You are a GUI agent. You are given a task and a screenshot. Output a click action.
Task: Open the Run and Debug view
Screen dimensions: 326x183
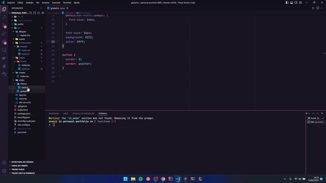tap(4, 34)
